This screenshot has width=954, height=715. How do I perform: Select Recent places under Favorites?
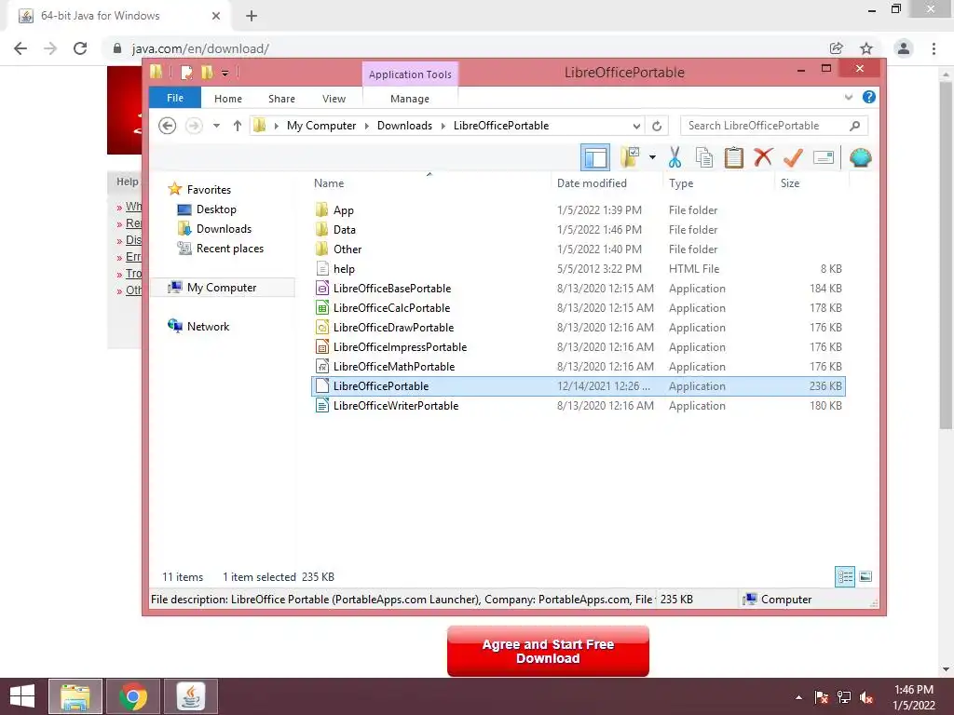coord(220,248)
